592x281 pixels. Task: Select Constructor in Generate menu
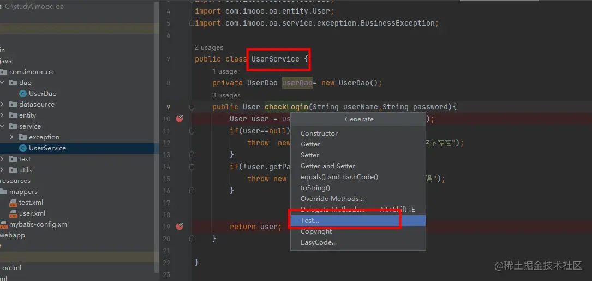[x=319, y=133]
